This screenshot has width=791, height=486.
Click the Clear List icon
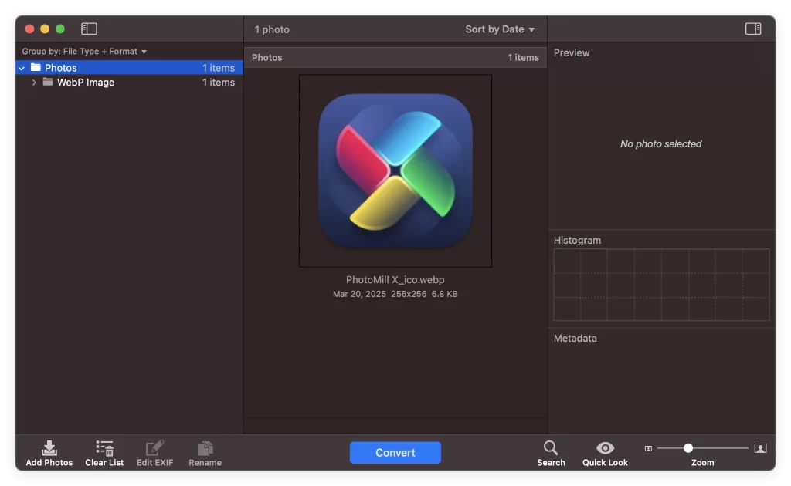point(104,448)
